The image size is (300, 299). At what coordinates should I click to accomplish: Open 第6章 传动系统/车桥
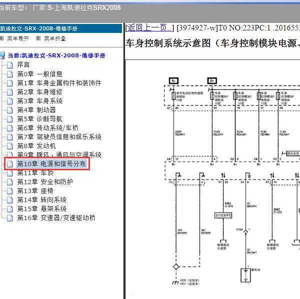[x=48, y=128]
